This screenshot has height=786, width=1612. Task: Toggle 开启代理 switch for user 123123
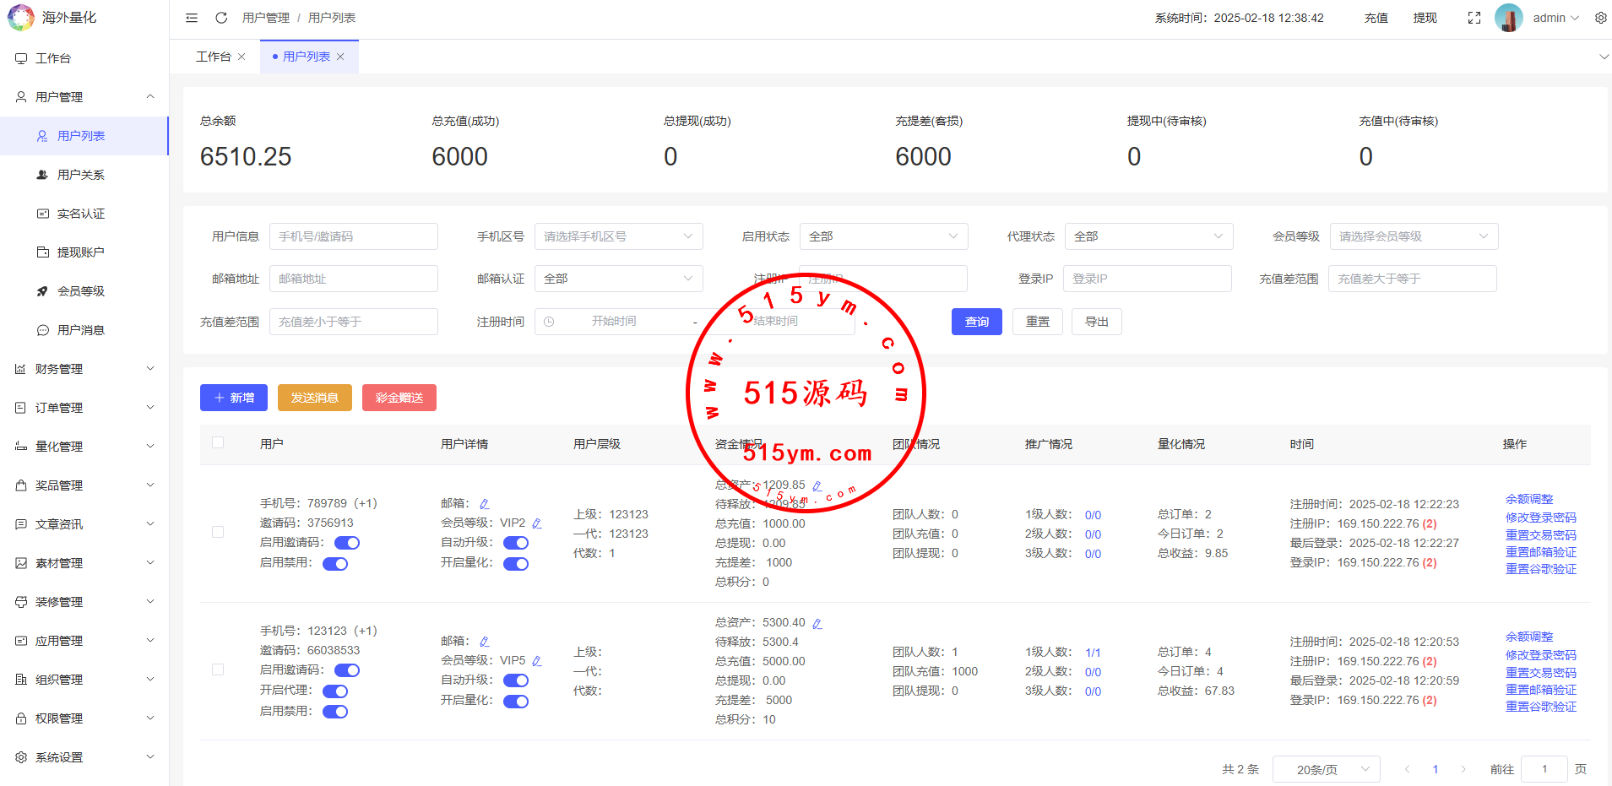click(335, 691)
